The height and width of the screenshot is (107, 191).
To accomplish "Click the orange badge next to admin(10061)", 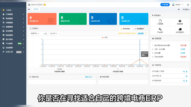I will (x=45, y=5).
